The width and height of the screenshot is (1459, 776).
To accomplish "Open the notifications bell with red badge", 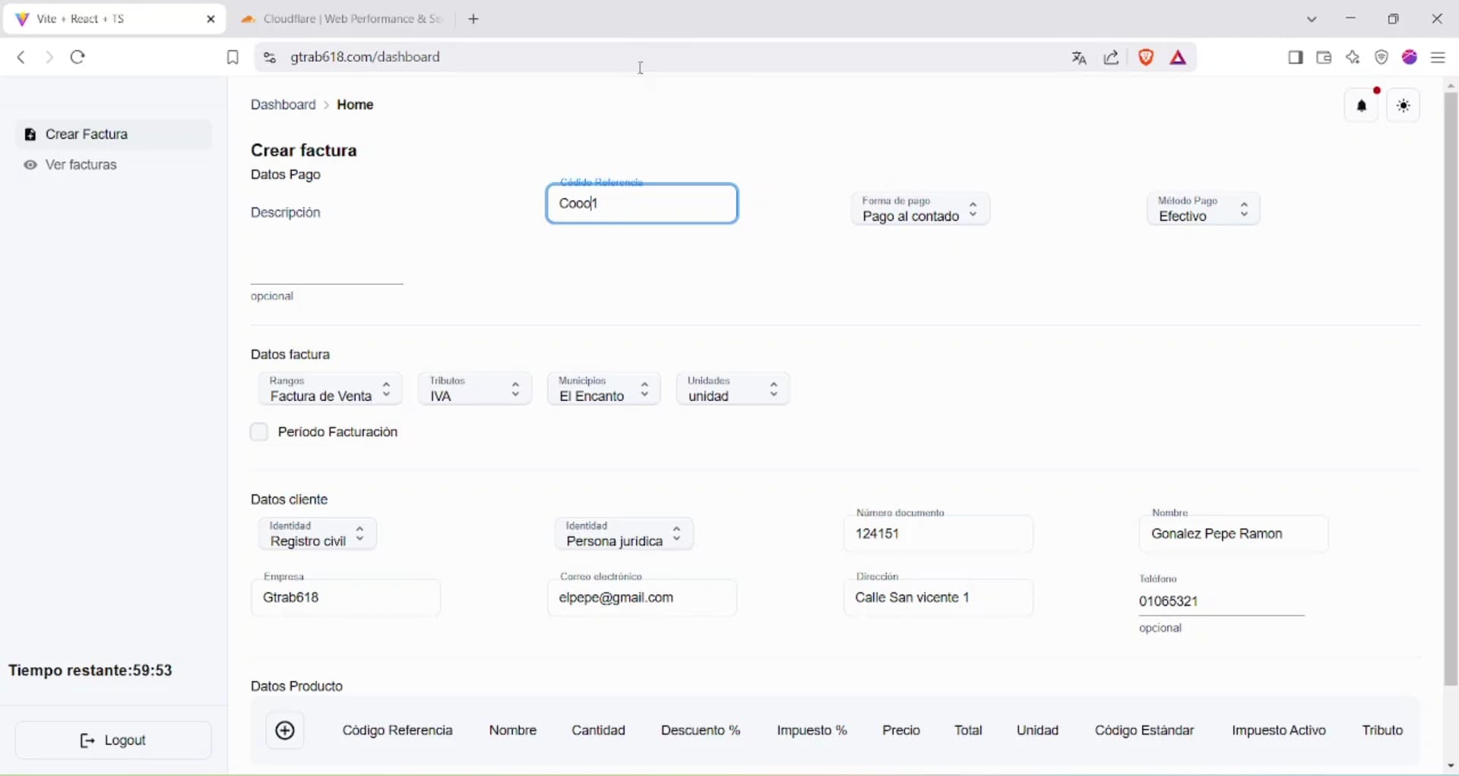I will [x=1362, y=106].
